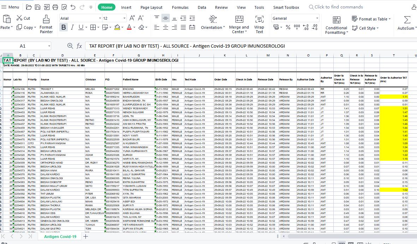Expand the General number format dropdown

point(317,18)
